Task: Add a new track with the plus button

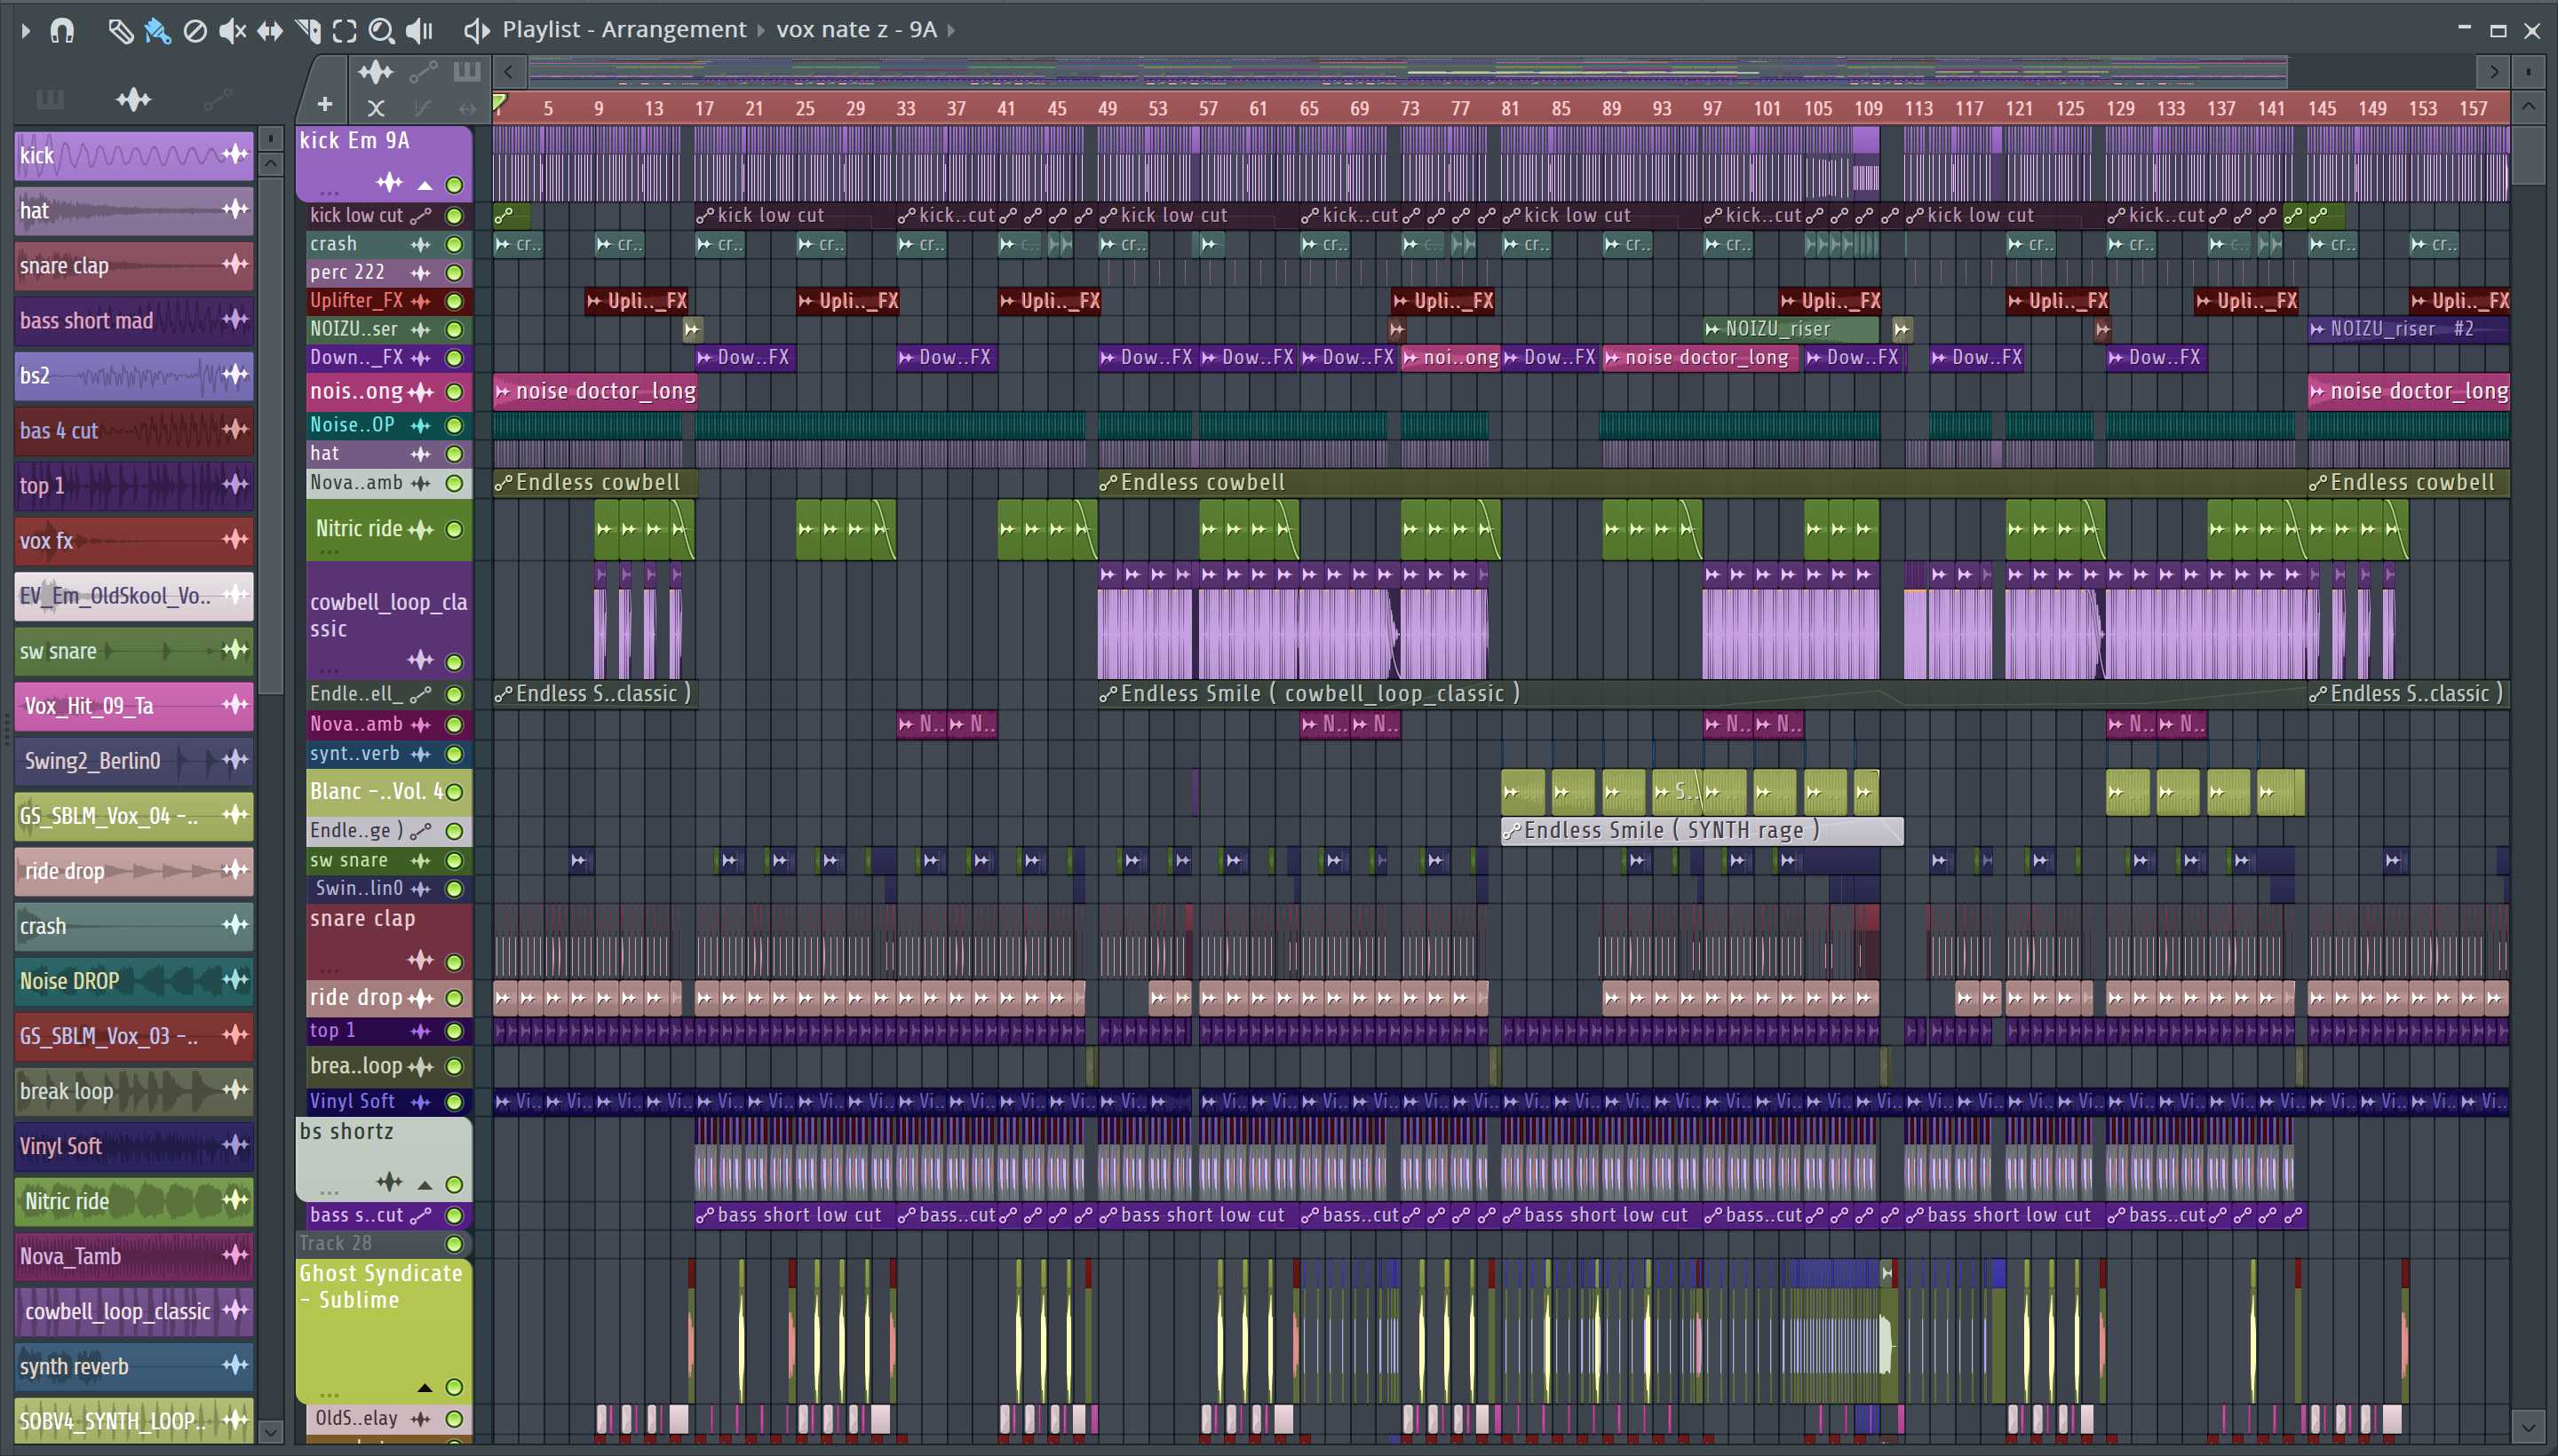Action: coord(324,104)
